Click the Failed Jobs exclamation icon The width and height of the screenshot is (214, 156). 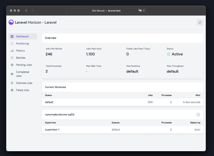12,90
